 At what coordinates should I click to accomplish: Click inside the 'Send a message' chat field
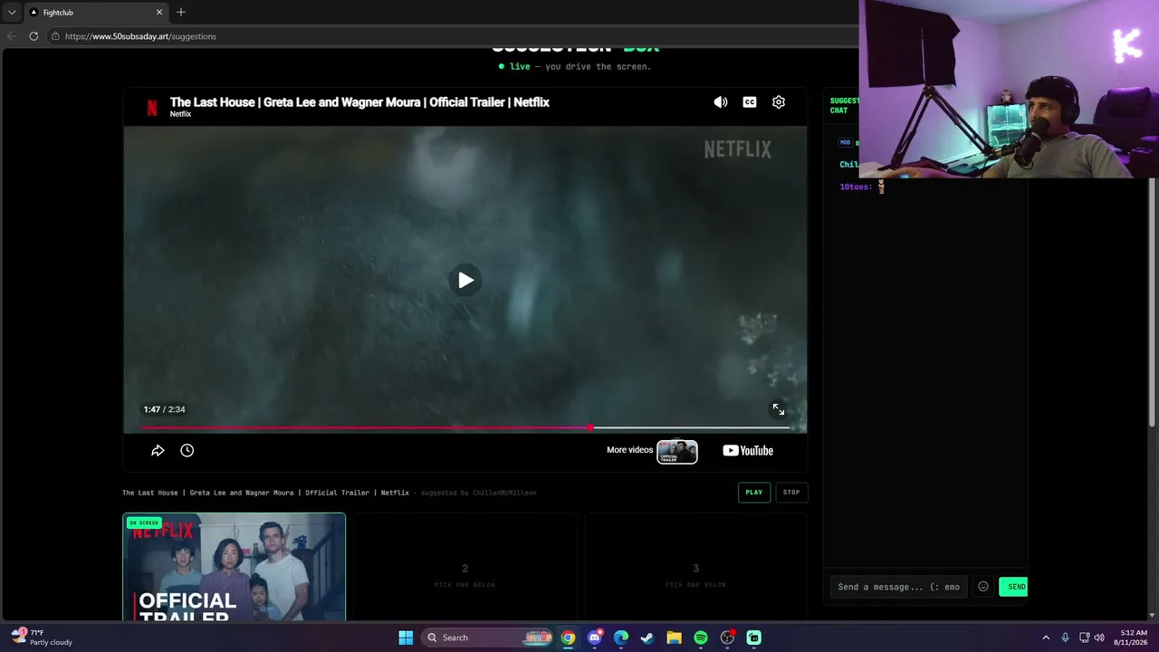click(899, 587)
